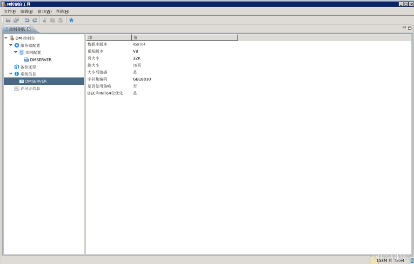
Task: Open the 帮助(H) menu
Action: click(x=62, y=12)
